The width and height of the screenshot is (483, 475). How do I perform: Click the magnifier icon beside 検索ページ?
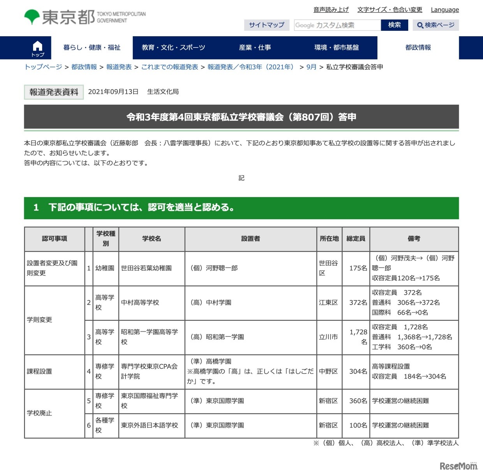[420, 25]
